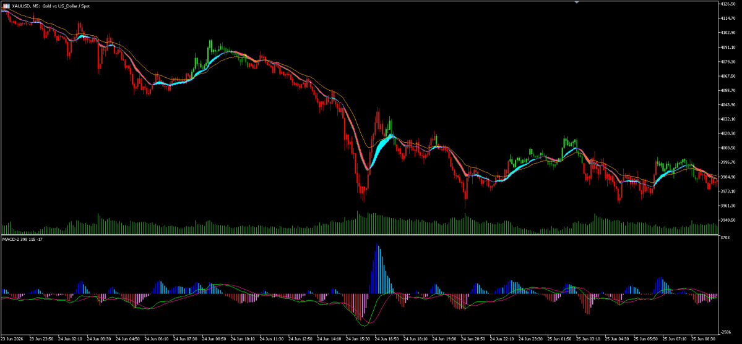The width and height of the screenshot is (742, 344).
Task: Click the 25 Jun 01:50 time label
Action: click(x=560, y=339)
